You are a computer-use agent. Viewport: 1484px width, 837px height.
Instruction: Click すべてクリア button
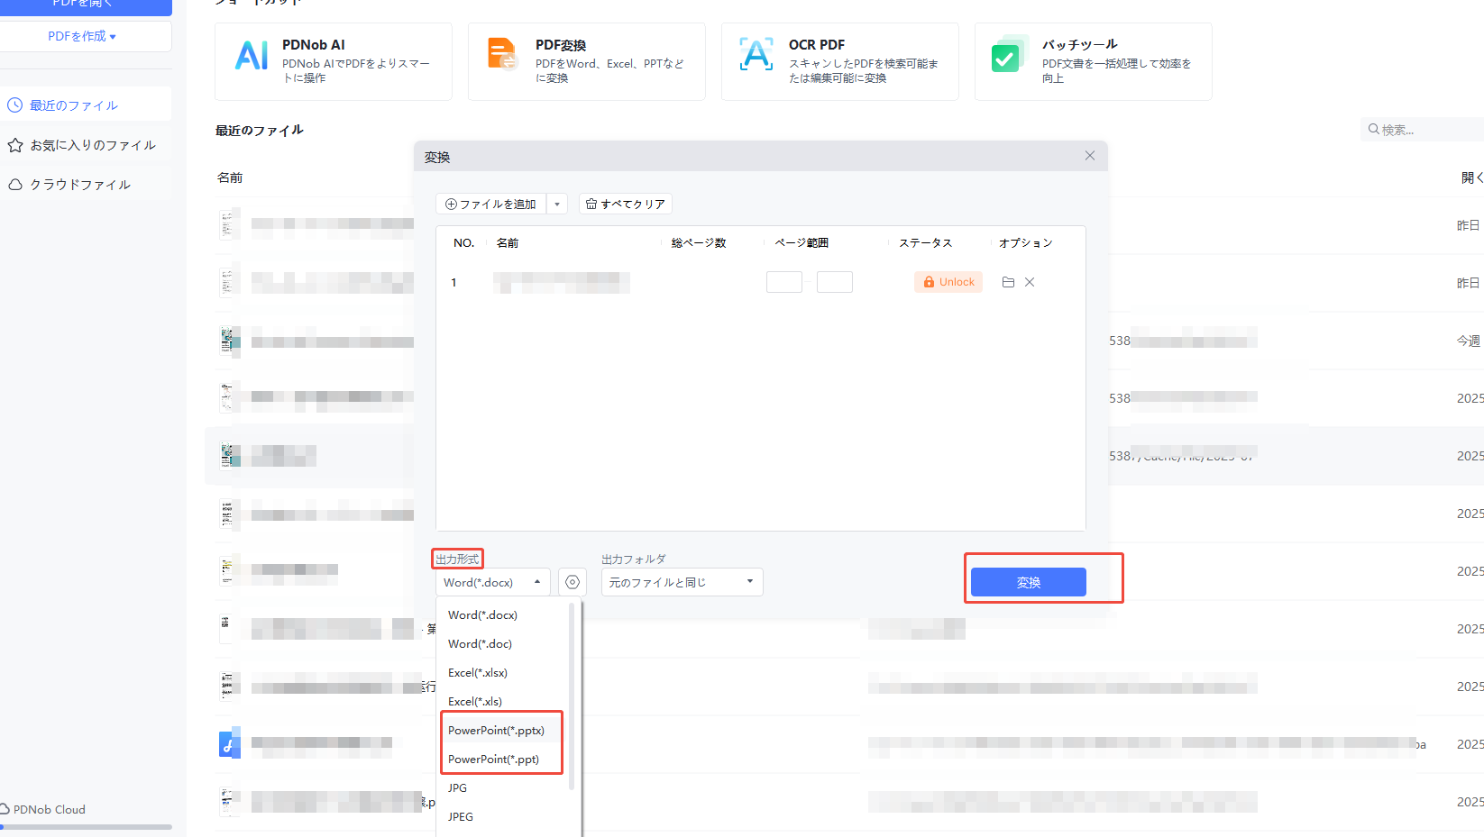(626, 205)
